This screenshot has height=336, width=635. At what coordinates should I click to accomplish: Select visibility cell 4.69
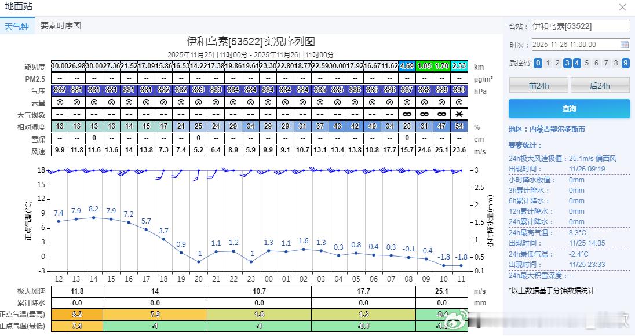tap(407, 66)
